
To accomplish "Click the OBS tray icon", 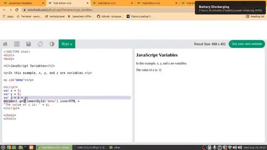I will pyautogui.click(x=204, y=147).
